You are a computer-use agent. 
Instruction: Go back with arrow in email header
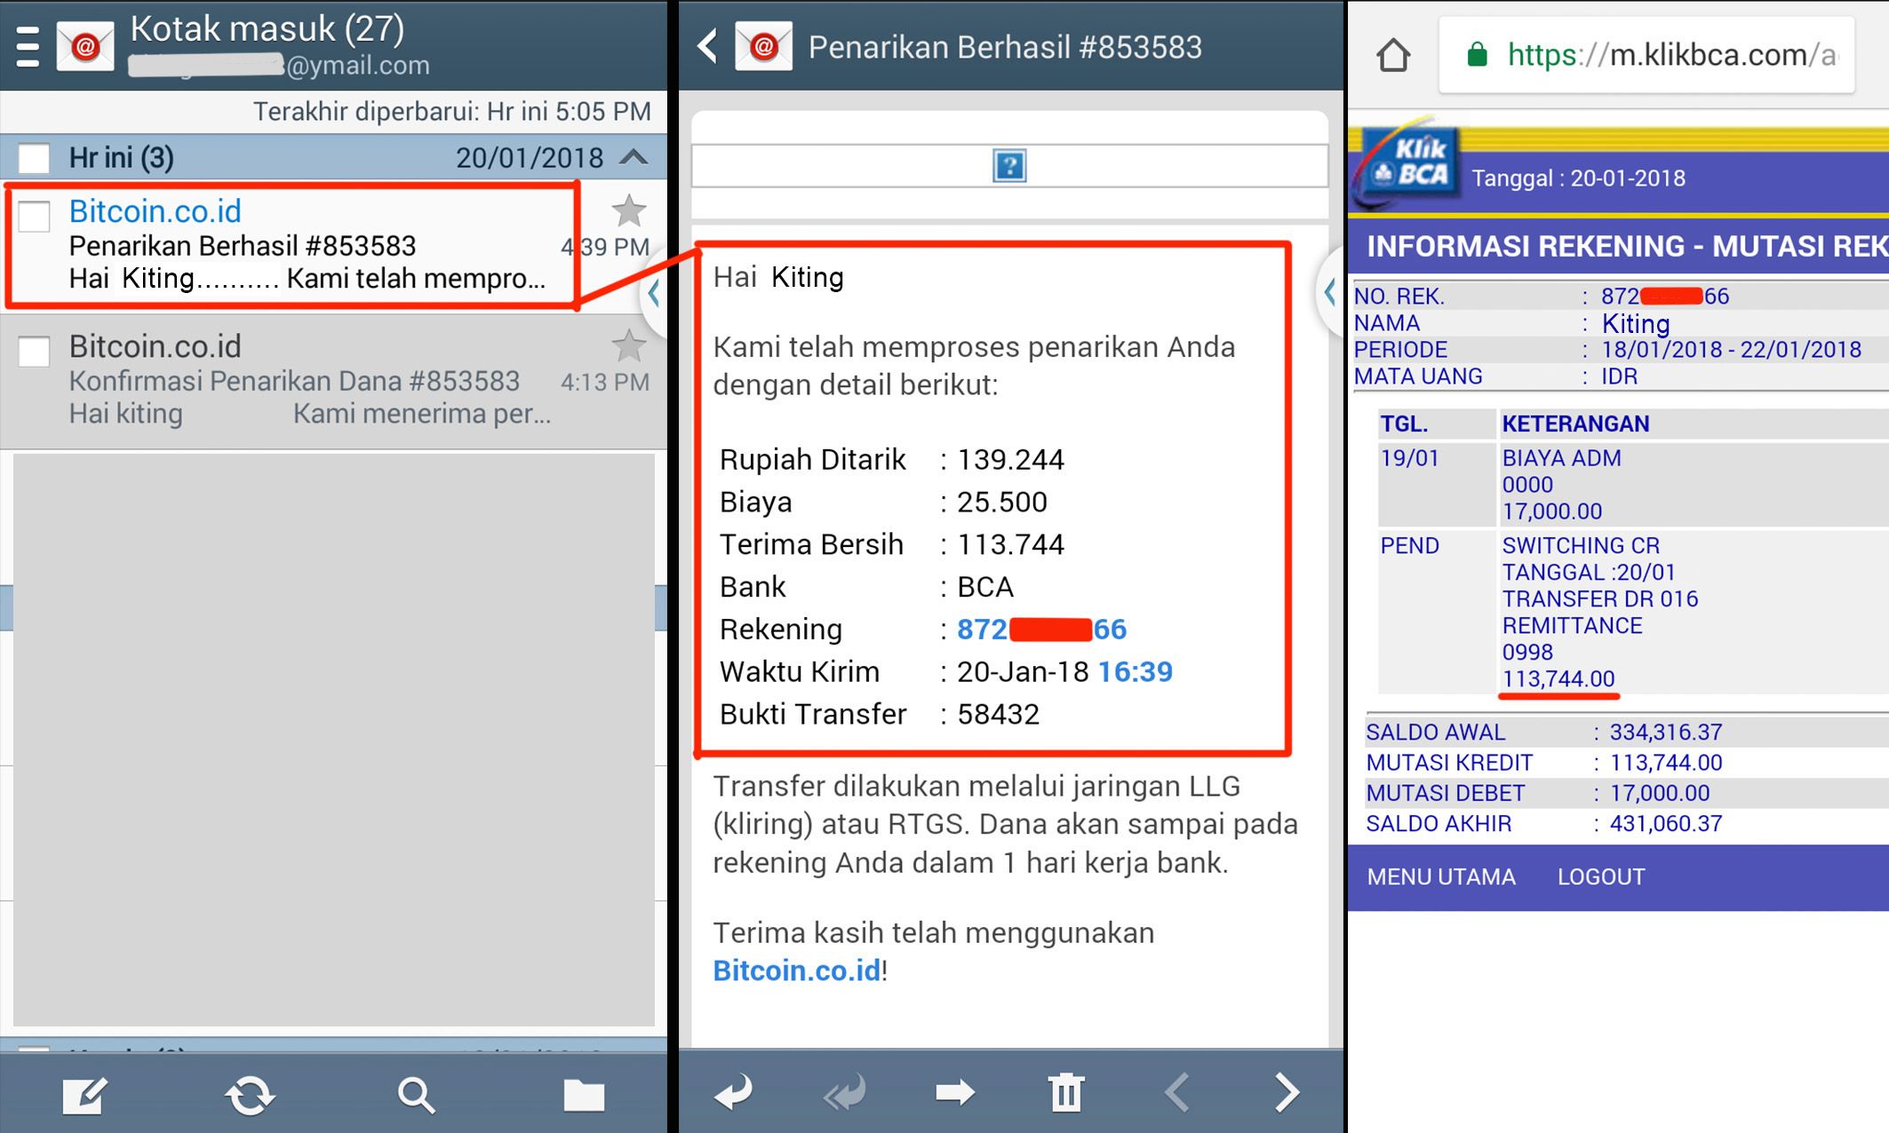708,46
